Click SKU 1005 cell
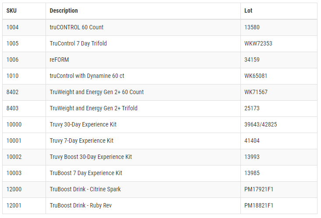This screenshot has height=218, width=321. (x=13, y=43)
